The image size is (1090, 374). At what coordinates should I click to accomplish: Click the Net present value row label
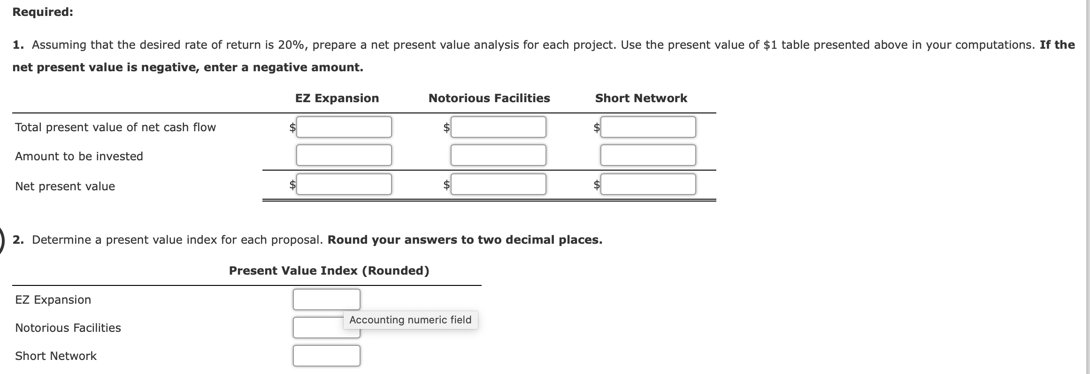tap(64, 186)
